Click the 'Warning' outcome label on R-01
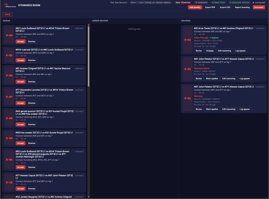 [198, 96]
